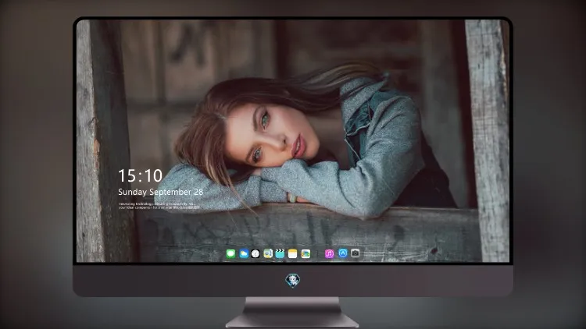Launch the clapperboard Videos app
The image size is (586, 329).
point(280,253)
